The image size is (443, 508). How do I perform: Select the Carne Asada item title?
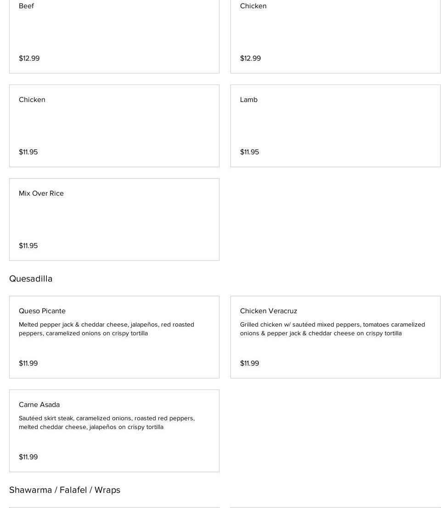[39, 405]
